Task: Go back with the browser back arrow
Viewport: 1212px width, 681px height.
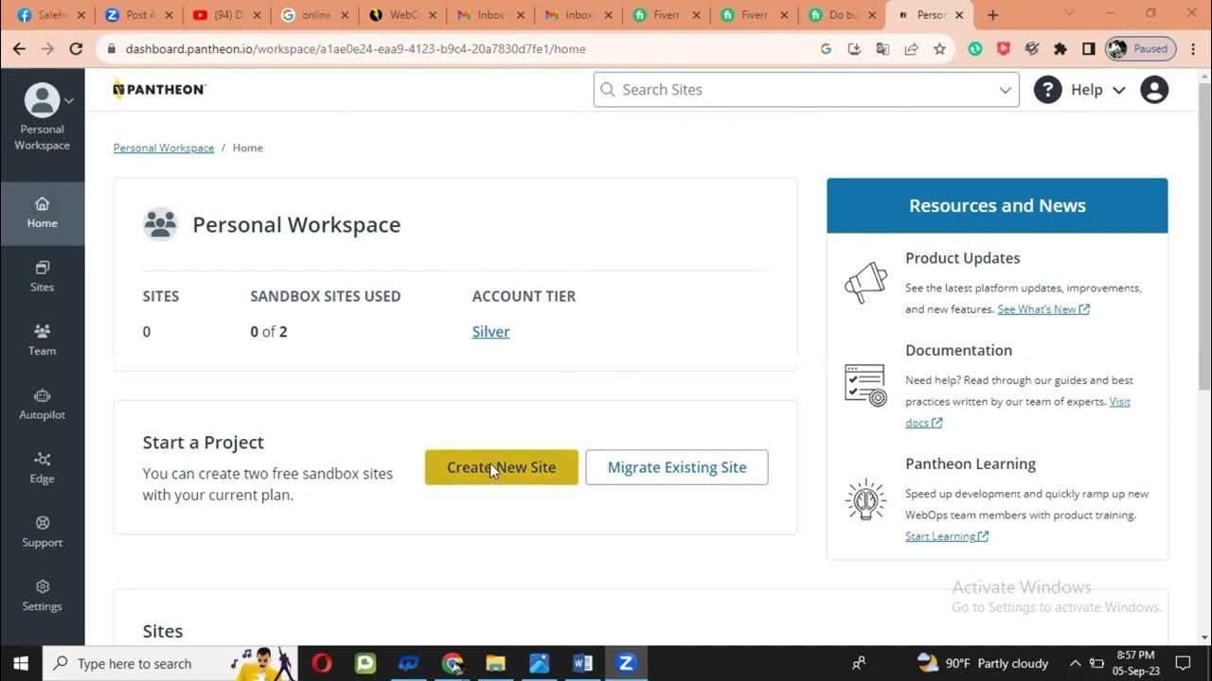Action: (19, 49)
